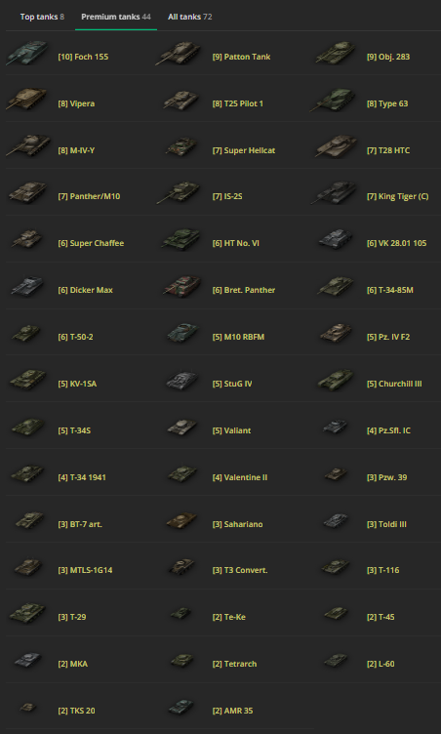
Task: Open the MTLS-1G14 tank entry
Action: [x=85, y=570]
